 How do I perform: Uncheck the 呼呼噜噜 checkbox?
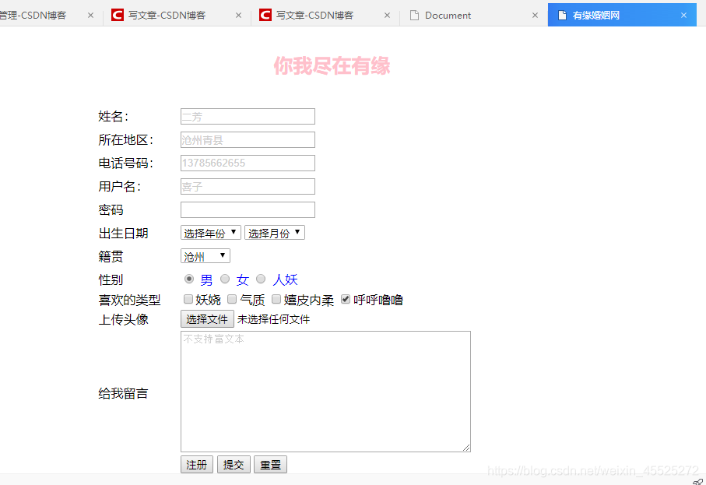pos(345,299)
